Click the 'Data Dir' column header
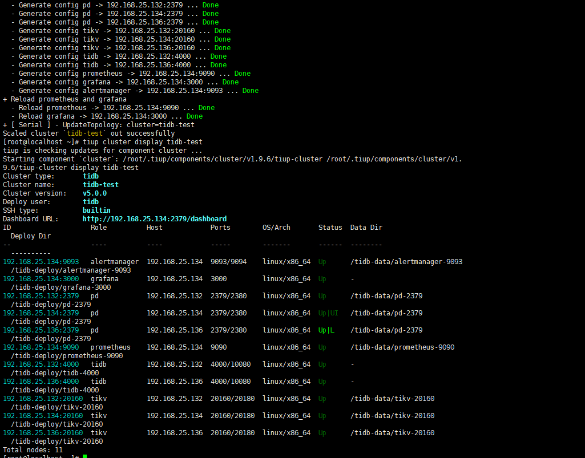 point(366,228)
